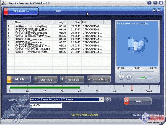Sort by the Length column header
Viewport: 166px width, 125px height.
[59, 22]
